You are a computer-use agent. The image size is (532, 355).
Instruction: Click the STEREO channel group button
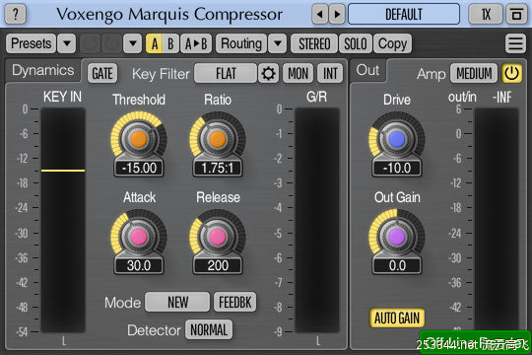click(314, 43)
